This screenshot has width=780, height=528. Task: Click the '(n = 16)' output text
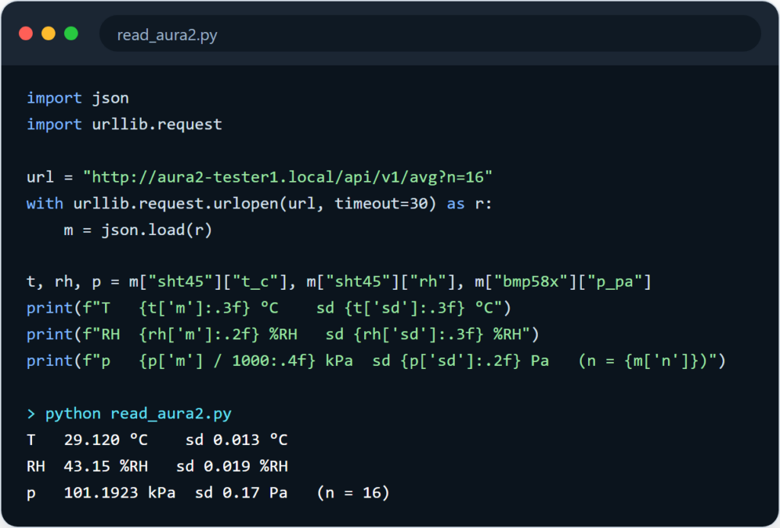click(353, 492)
